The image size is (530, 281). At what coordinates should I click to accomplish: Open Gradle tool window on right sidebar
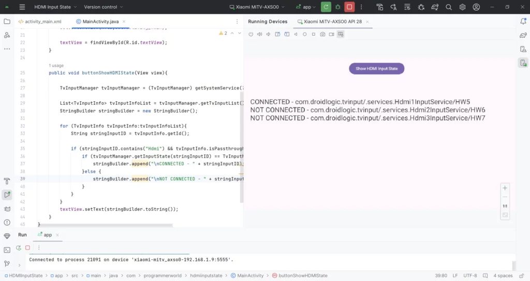pyautogui.click(x=523, y=35)
